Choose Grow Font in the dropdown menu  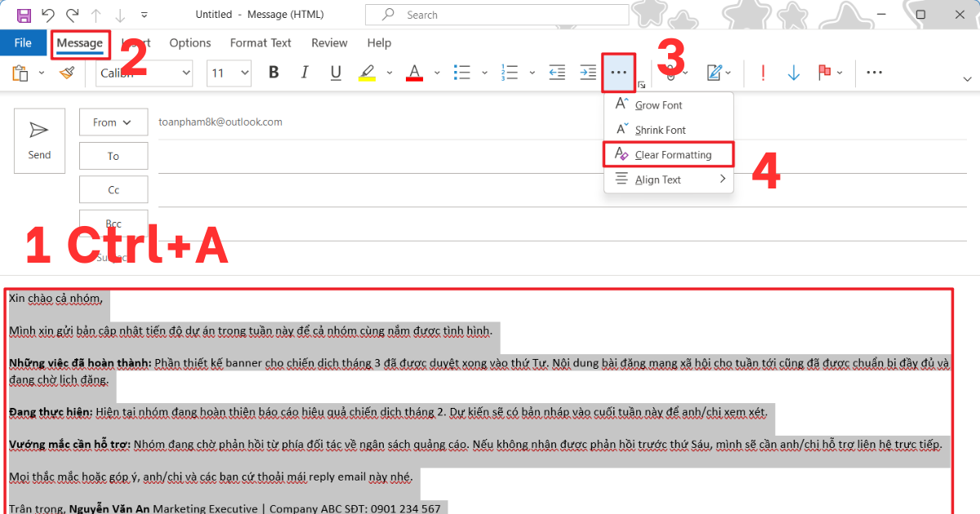(657, 104)
